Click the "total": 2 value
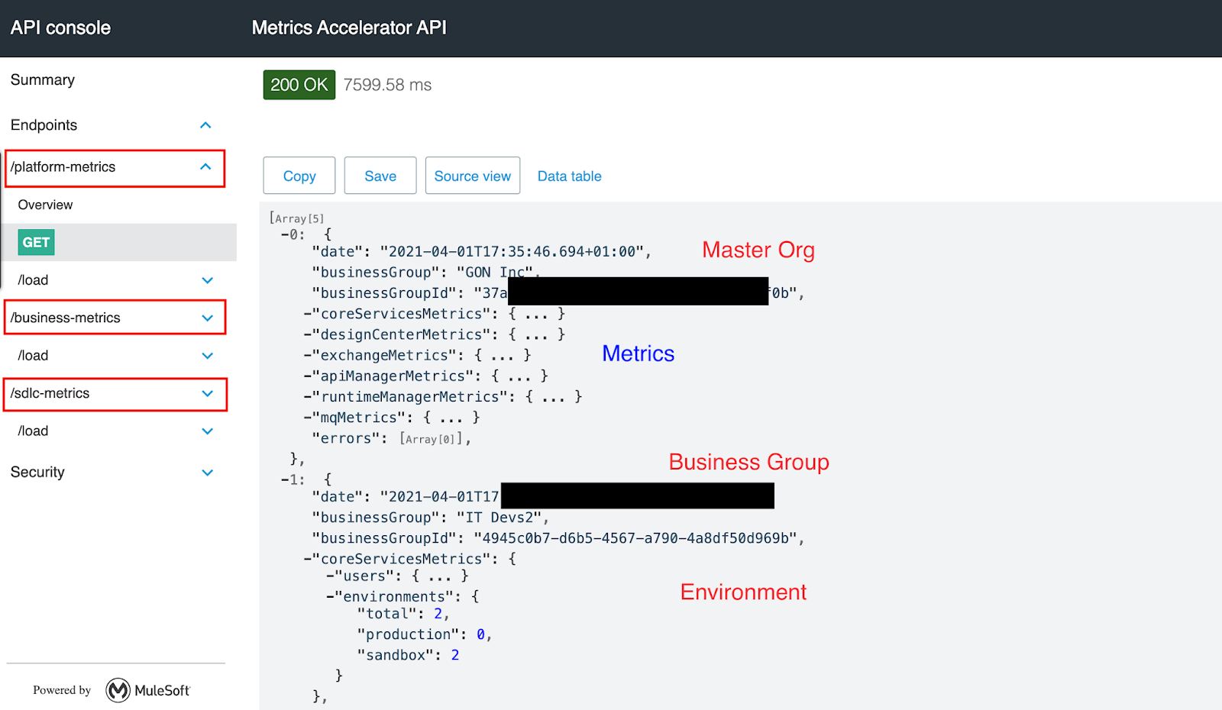The height and width of the screenshot is (710, 1222). [438, 614]
